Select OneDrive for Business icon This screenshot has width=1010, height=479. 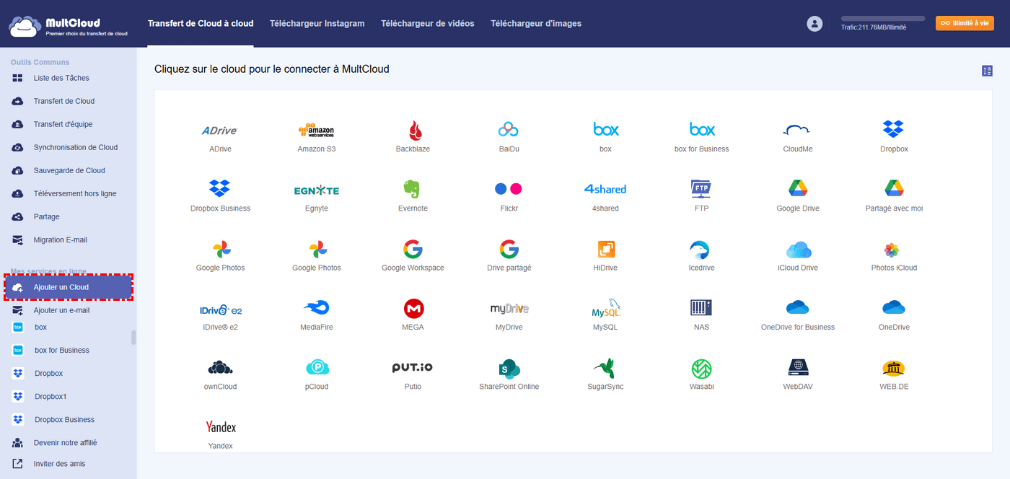798,309
